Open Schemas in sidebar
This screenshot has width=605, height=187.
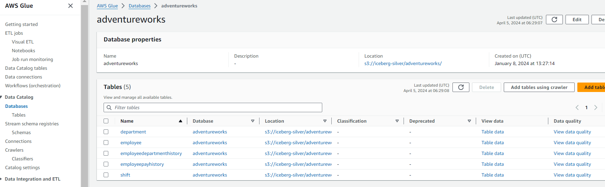[21, 132]
